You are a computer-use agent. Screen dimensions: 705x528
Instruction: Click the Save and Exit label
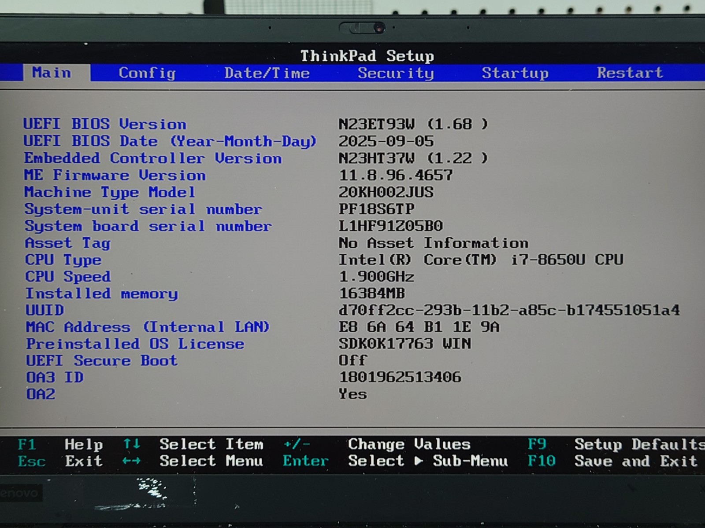coord(636,461)
